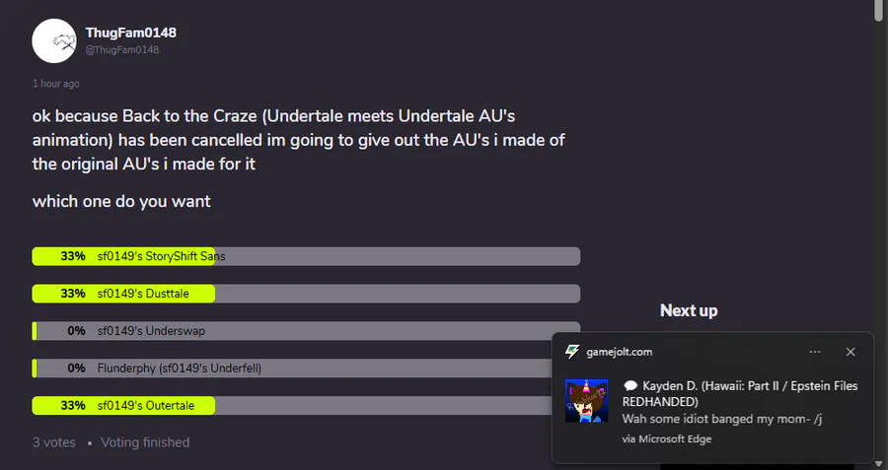Click the "sf0149's Outertale" poll bar

coord(306,406)
